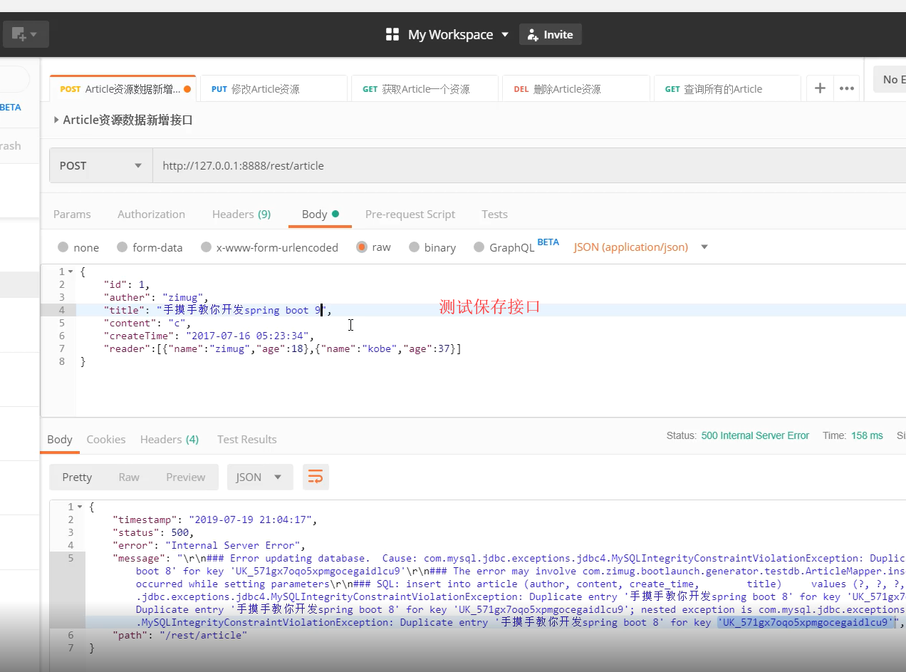This screenshot has width=906, height=672.
Task: Open the Params tab
Action: (72, 214)
